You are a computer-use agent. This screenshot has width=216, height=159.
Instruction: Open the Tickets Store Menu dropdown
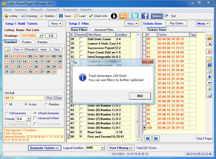tap(203, 24)
